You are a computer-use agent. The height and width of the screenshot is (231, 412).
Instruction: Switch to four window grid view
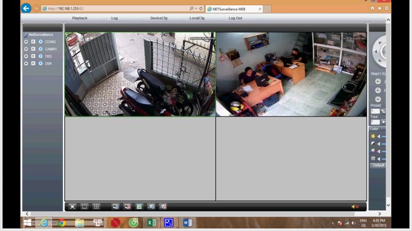96,207
